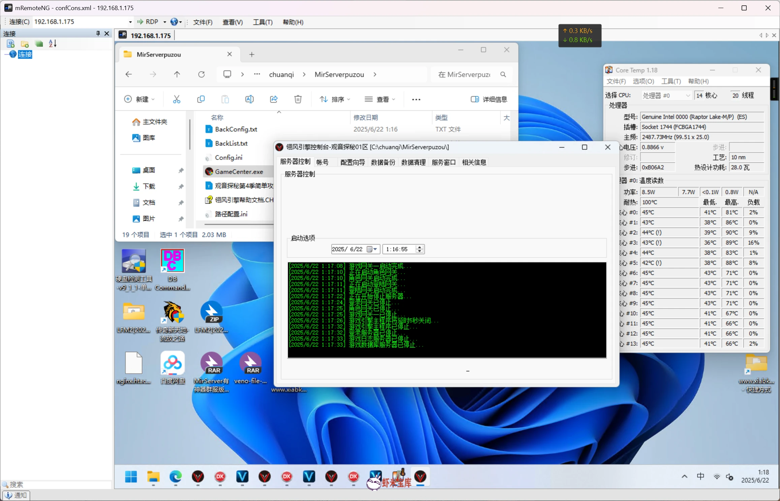780x501 pixels.
Task: Open the veno-file RAR archive on desktop
Action: click(x=250, y=368)
